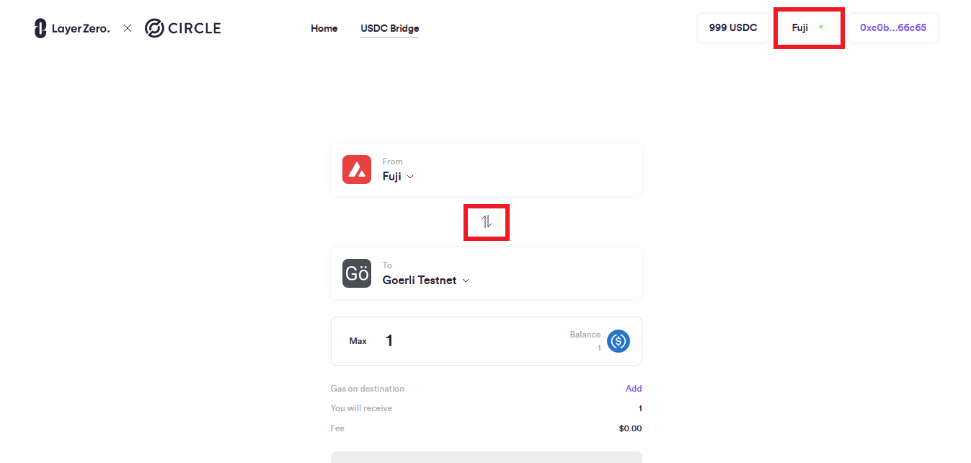This screenshot has width=971, height=463.
Task: Open the wallet address 0xc0b...66c65 button
Action: click(x=892, y=28)
